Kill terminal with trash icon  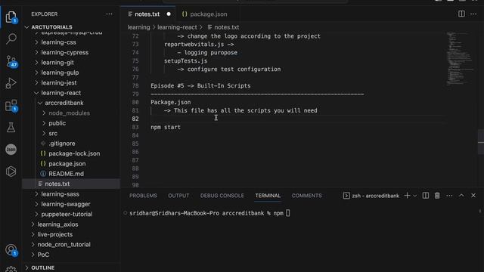tap(437, 196)
